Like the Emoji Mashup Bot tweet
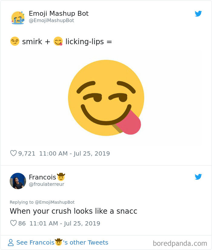The width and height of the screenshot is (212, 250). pyautogui.click(x=13, y=153)
